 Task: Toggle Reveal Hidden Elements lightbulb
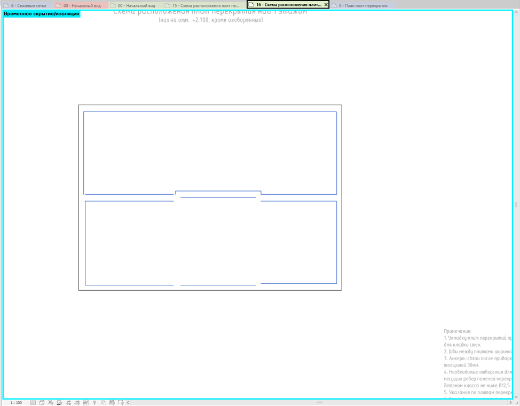(94, 403)
